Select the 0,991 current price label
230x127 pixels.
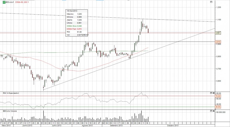tap(218, 33)
